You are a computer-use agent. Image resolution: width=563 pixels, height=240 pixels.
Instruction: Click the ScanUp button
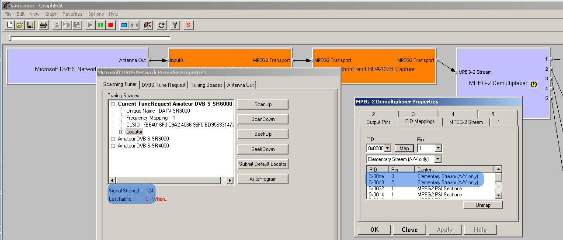(x=263, y=104)
